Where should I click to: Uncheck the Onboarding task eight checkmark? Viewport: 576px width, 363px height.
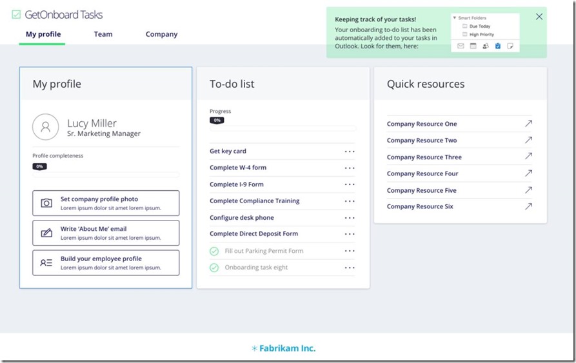(214, 268)
